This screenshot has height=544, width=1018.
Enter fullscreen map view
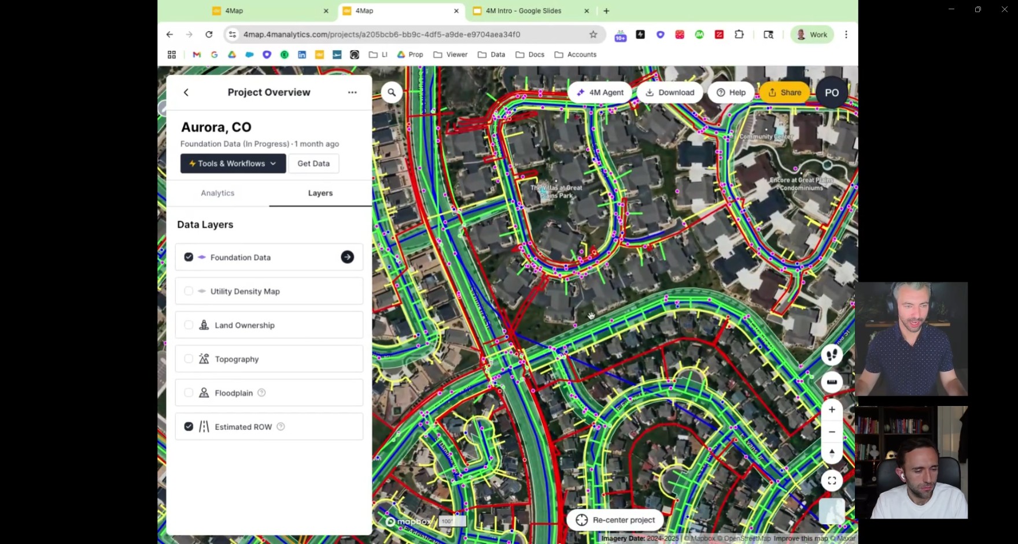(832, 480)
